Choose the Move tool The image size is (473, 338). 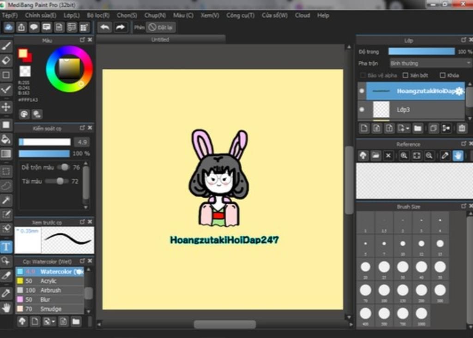tap(6, 107)
